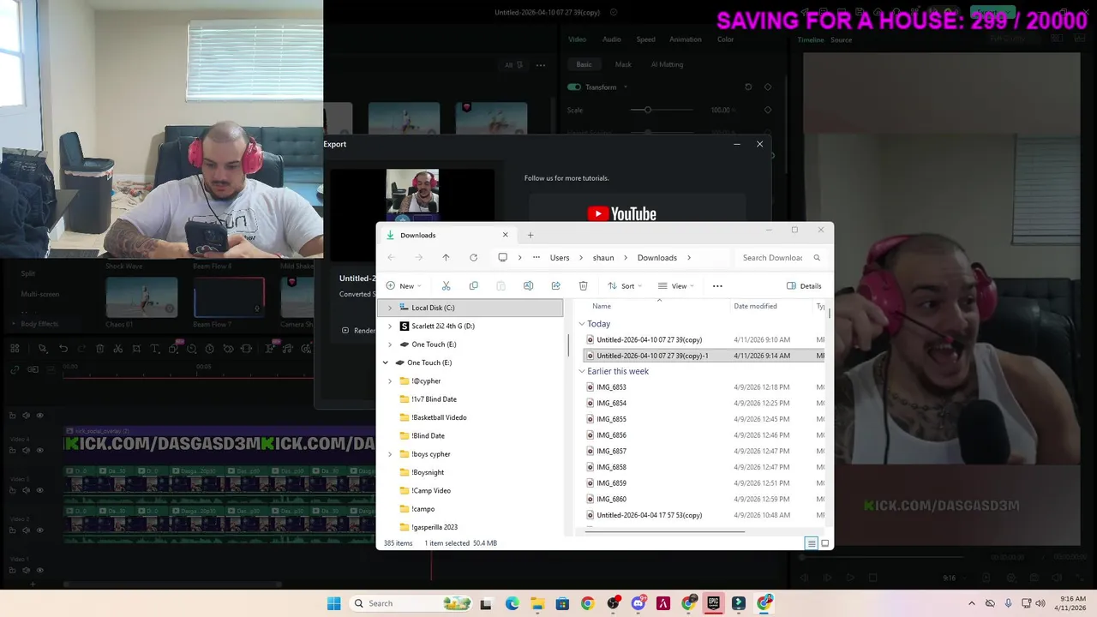Open Microsoft Edge from taskbar
This screenshot has height=617, width=1097.
(512, 603)
